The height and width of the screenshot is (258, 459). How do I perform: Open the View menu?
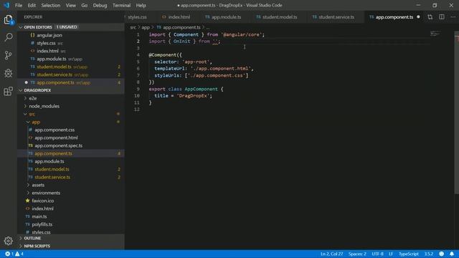tap(70, 5)
